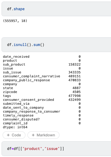This screenshot has height=157, width=111.
Task: Click the plus icon in the Markdown button
Action: tap(33, 135)
